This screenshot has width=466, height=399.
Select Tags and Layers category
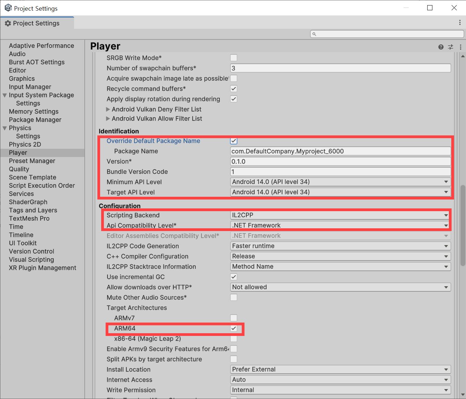point(33,210)
